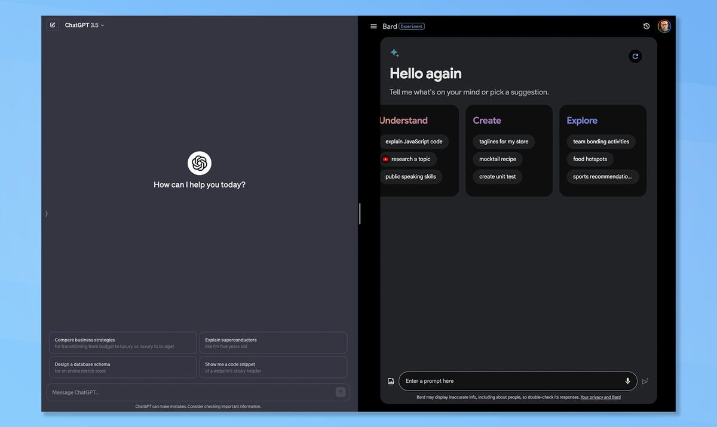Click the new chat pencil icon in ChatGPT
This screenshot has height=427, width=717.
click(x=53, y=24)
